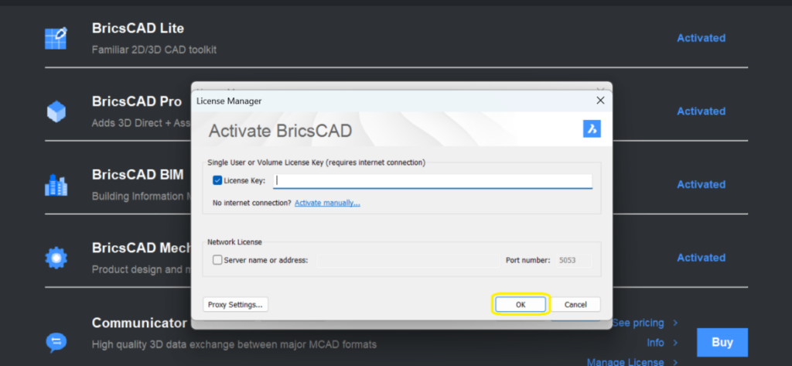Viewport: 792px width, 366px height.
Task: Click Activated status for BricsCAD Pro
Action: click(x=701, y=111)
